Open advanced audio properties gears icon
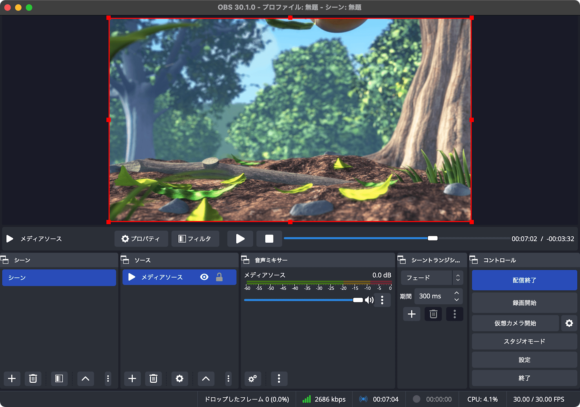The image size is (580, 407). (x=253, y=379)
